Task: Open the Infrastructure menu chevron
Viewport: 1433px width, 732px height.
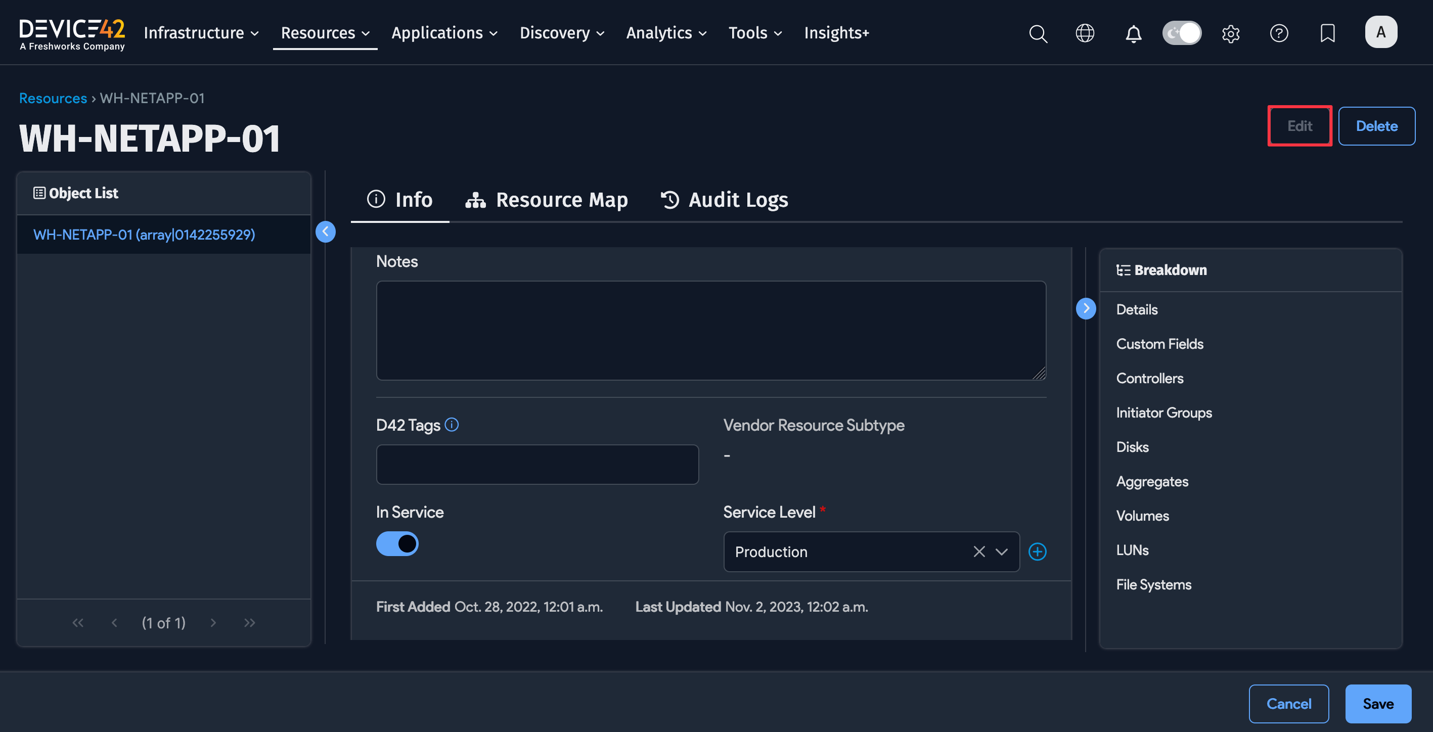Action: point(256,33)
